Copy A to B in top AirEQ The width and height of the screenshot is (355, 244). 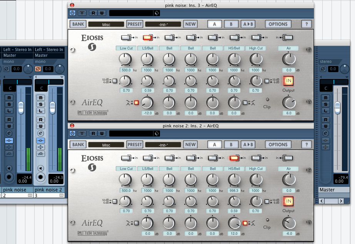click(x=248, y=24)
